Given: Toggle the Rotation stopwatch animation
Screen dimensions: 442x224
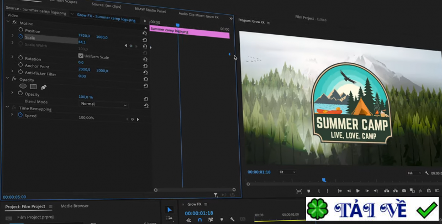Looking at the screenshot, I should click(20, 58).
